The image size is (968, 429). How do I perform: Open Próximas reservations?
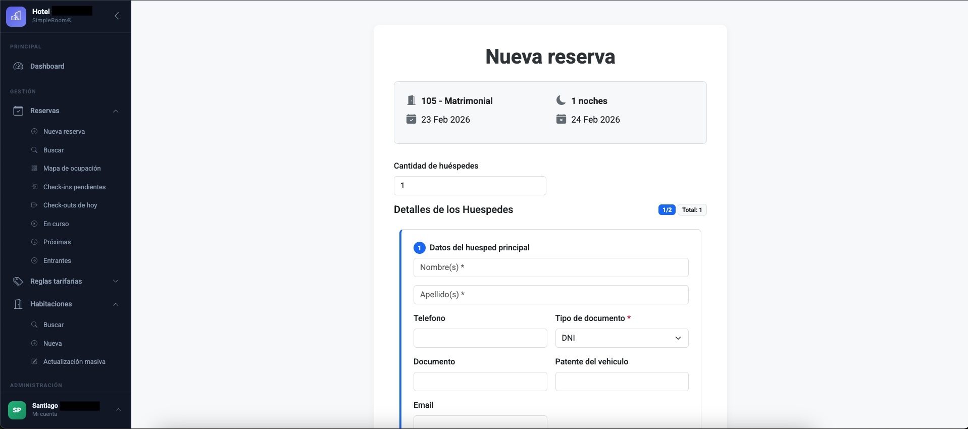(x=57, y=242)
